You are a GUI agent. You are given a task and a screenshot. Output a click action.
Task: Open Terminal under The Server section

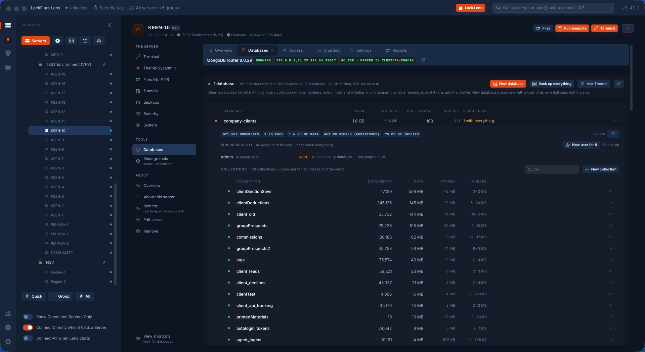pos(164,57)
